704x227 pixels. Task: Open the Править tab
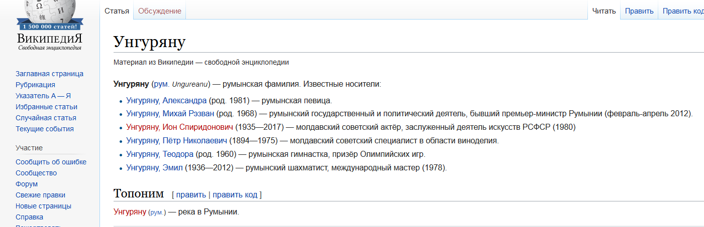click(x=639, y=11)
